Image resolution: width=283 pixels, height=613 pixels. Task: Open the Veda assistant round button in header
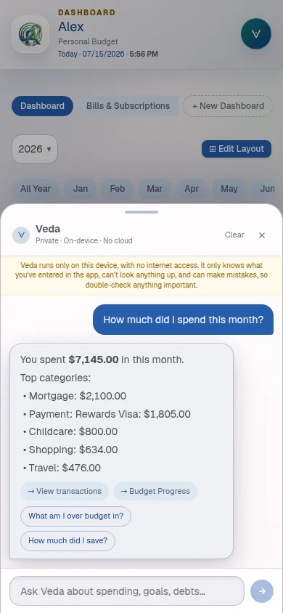tap(256, 33)
